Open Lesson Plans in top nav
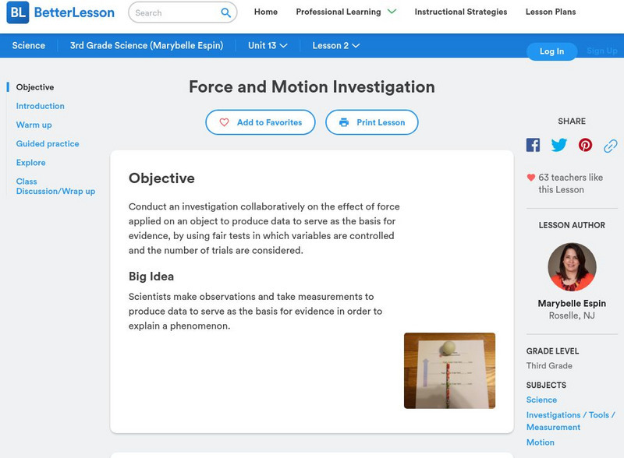This screenshot has width=624, height=458. point(551,12)
